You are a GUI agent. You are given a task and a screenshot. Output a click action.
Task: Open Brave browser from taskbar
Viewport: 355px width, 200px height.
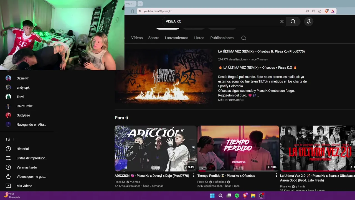click(x=245, y=196)
